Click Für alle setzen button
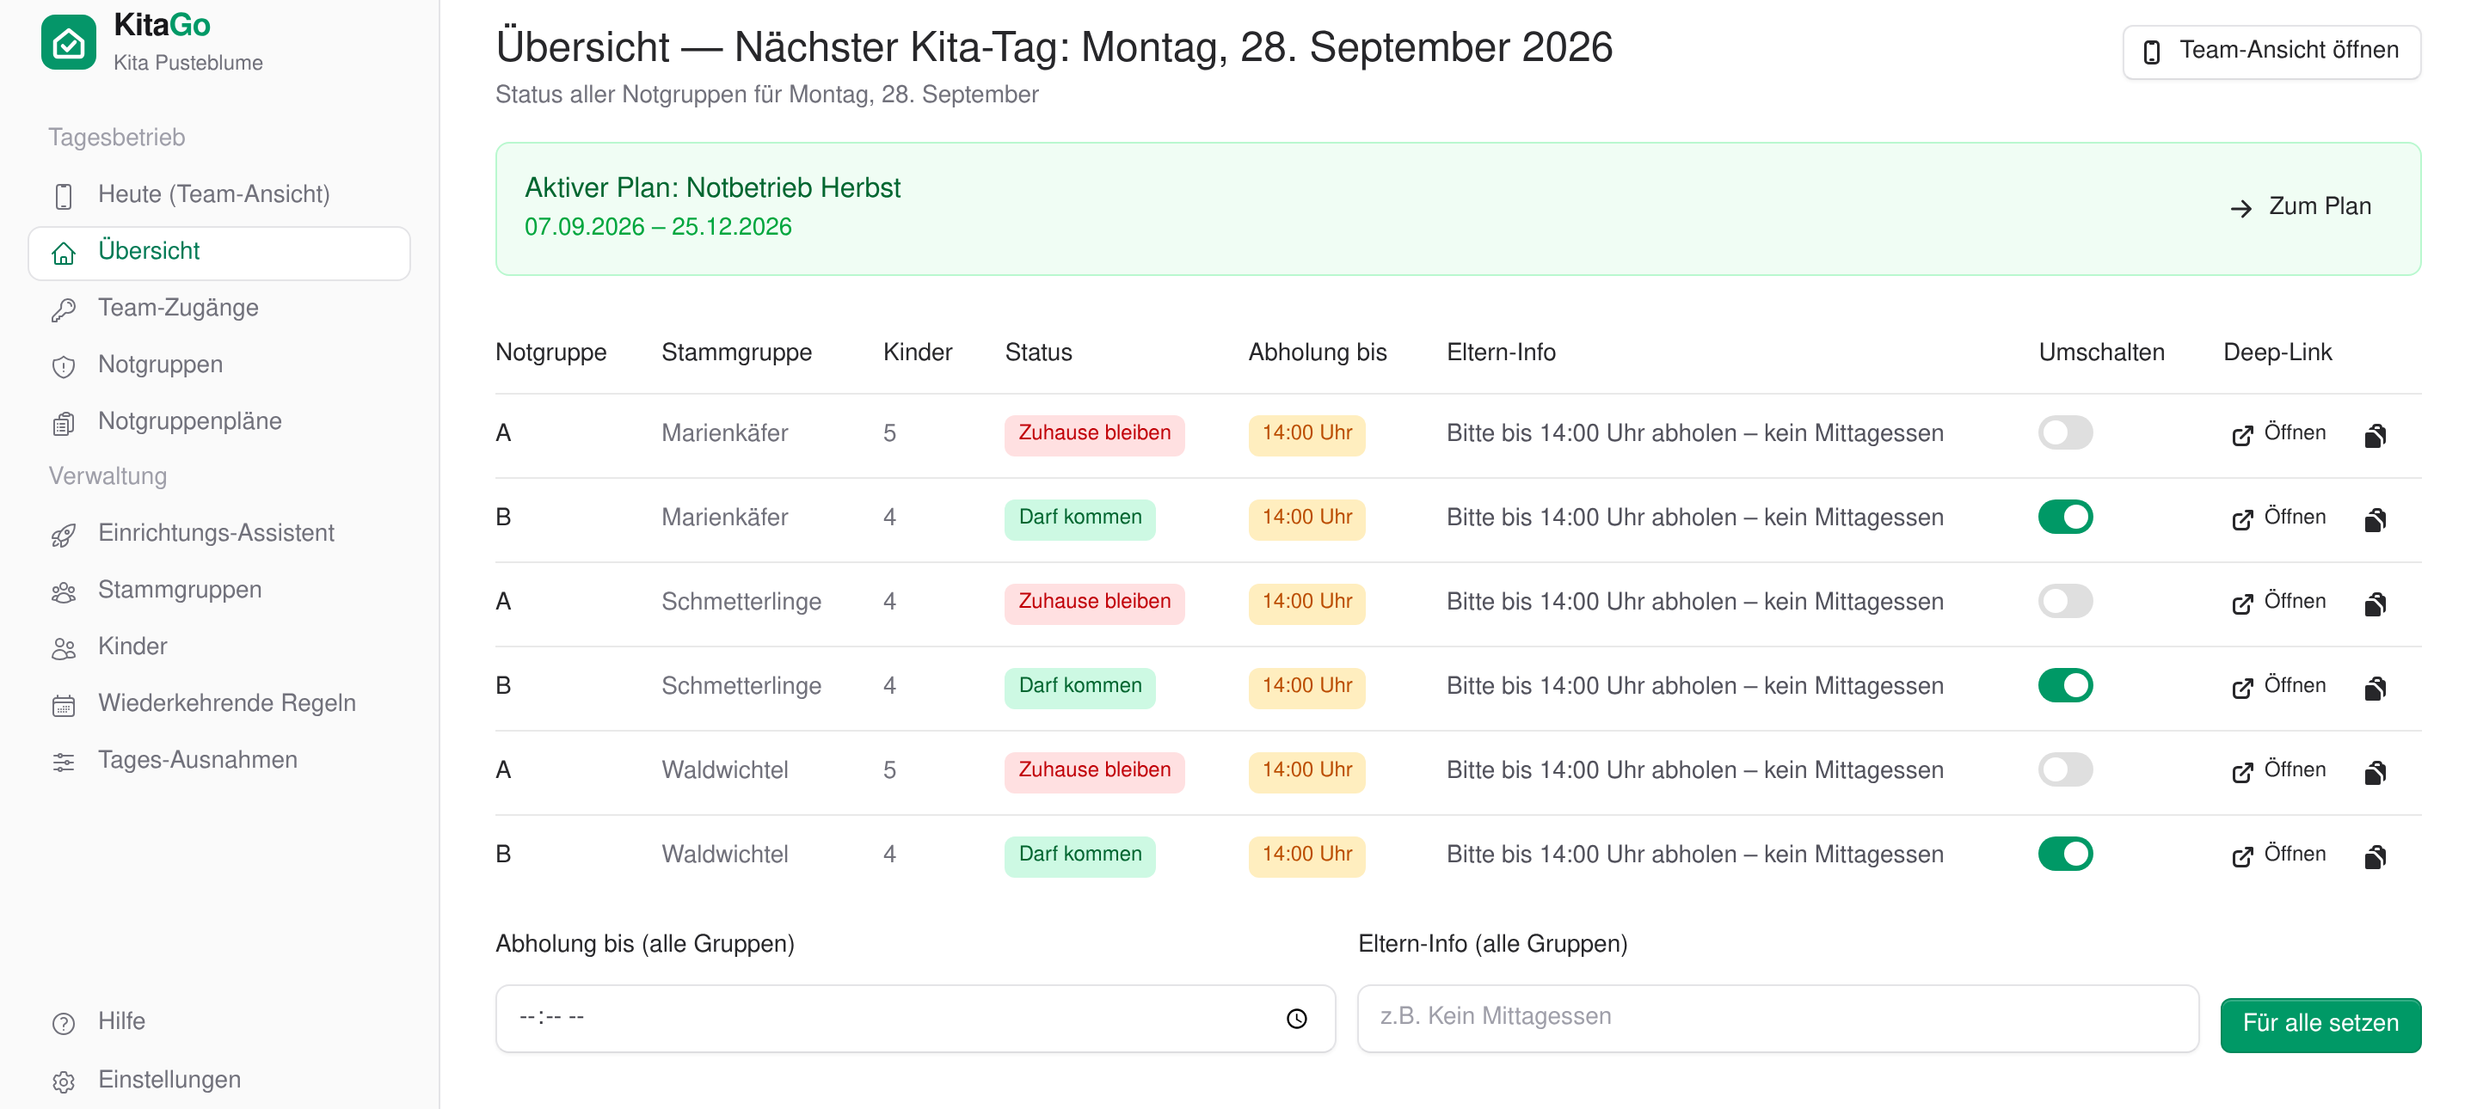Screen dimensions: 2477x1109 click(x=2320, y=1024)
